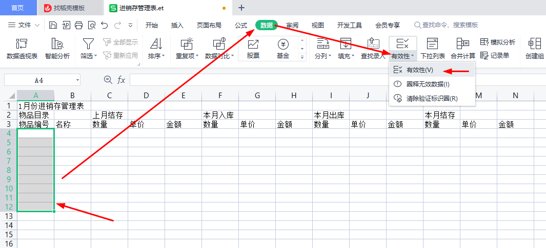Click the Undo arrow icon
Screen dimensions: 546x248
click(x=105, y=25)
